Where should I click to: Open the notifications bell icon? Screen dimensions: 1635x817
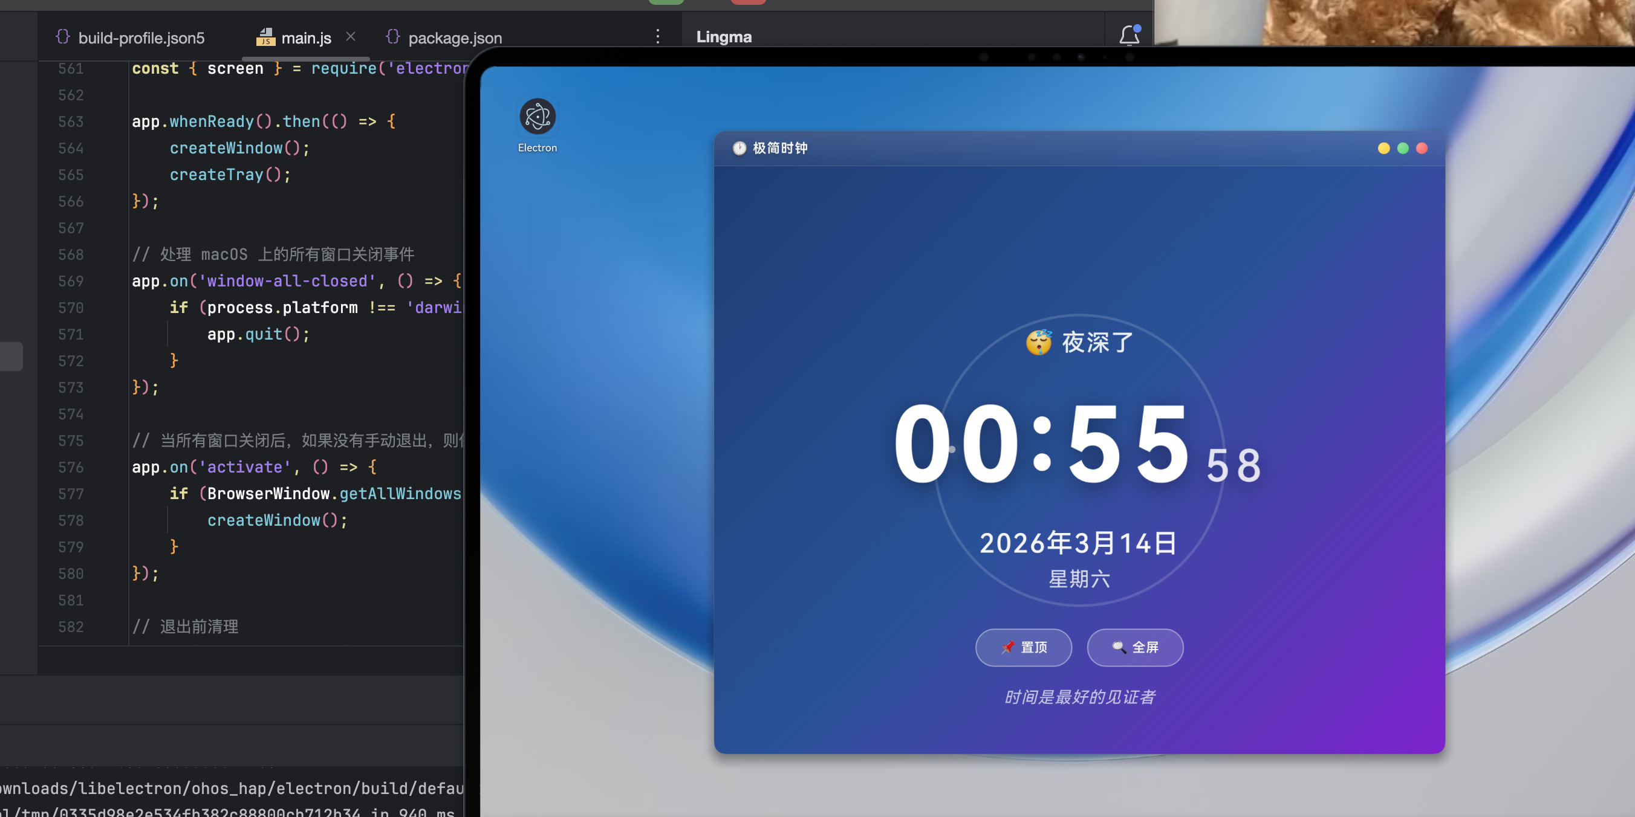pos(1129,36)
